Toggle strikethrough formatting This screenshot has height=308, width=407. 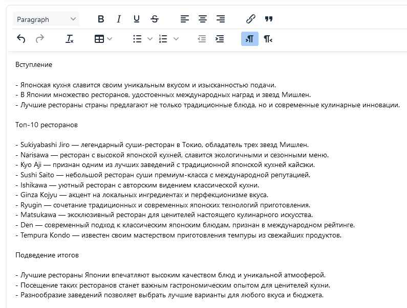click(x=155, y=19)
